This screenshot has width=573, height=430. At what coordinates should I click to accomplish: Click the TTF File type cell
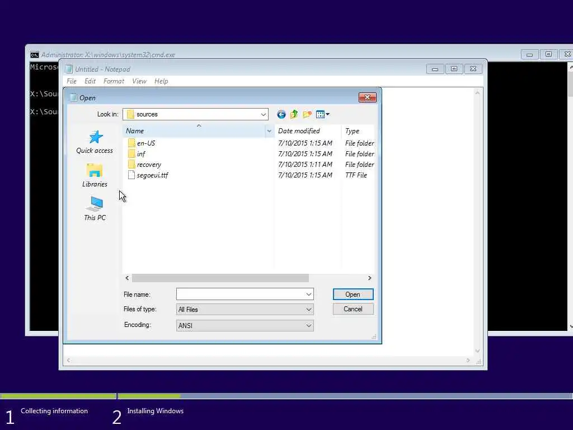[356, 175]
